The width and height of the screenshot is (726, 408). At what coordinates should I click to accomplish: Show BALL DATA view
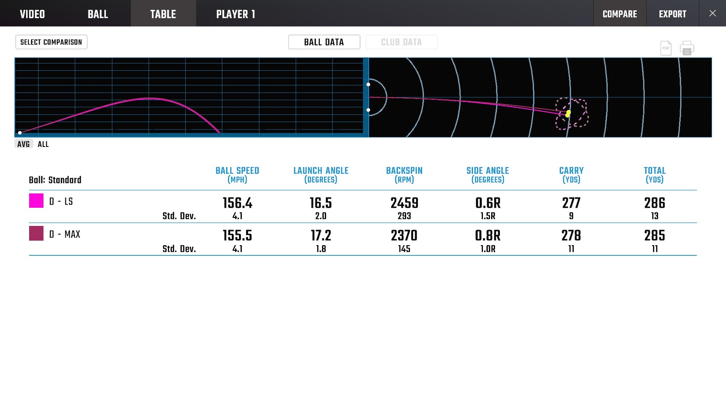click(324, 42)
